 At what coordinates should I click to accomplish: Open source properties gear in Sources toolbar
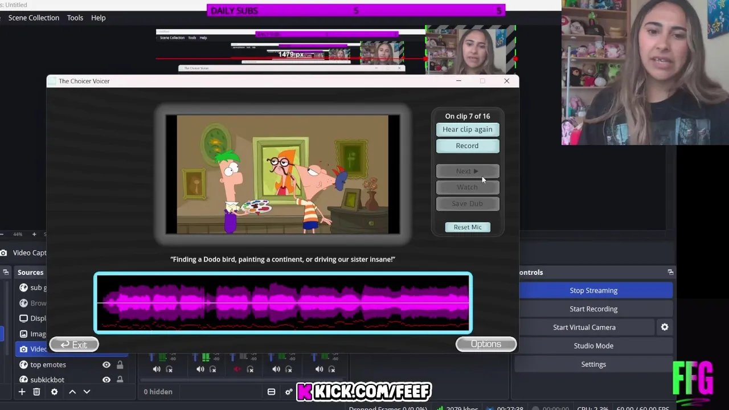click(x=54, y=392)
